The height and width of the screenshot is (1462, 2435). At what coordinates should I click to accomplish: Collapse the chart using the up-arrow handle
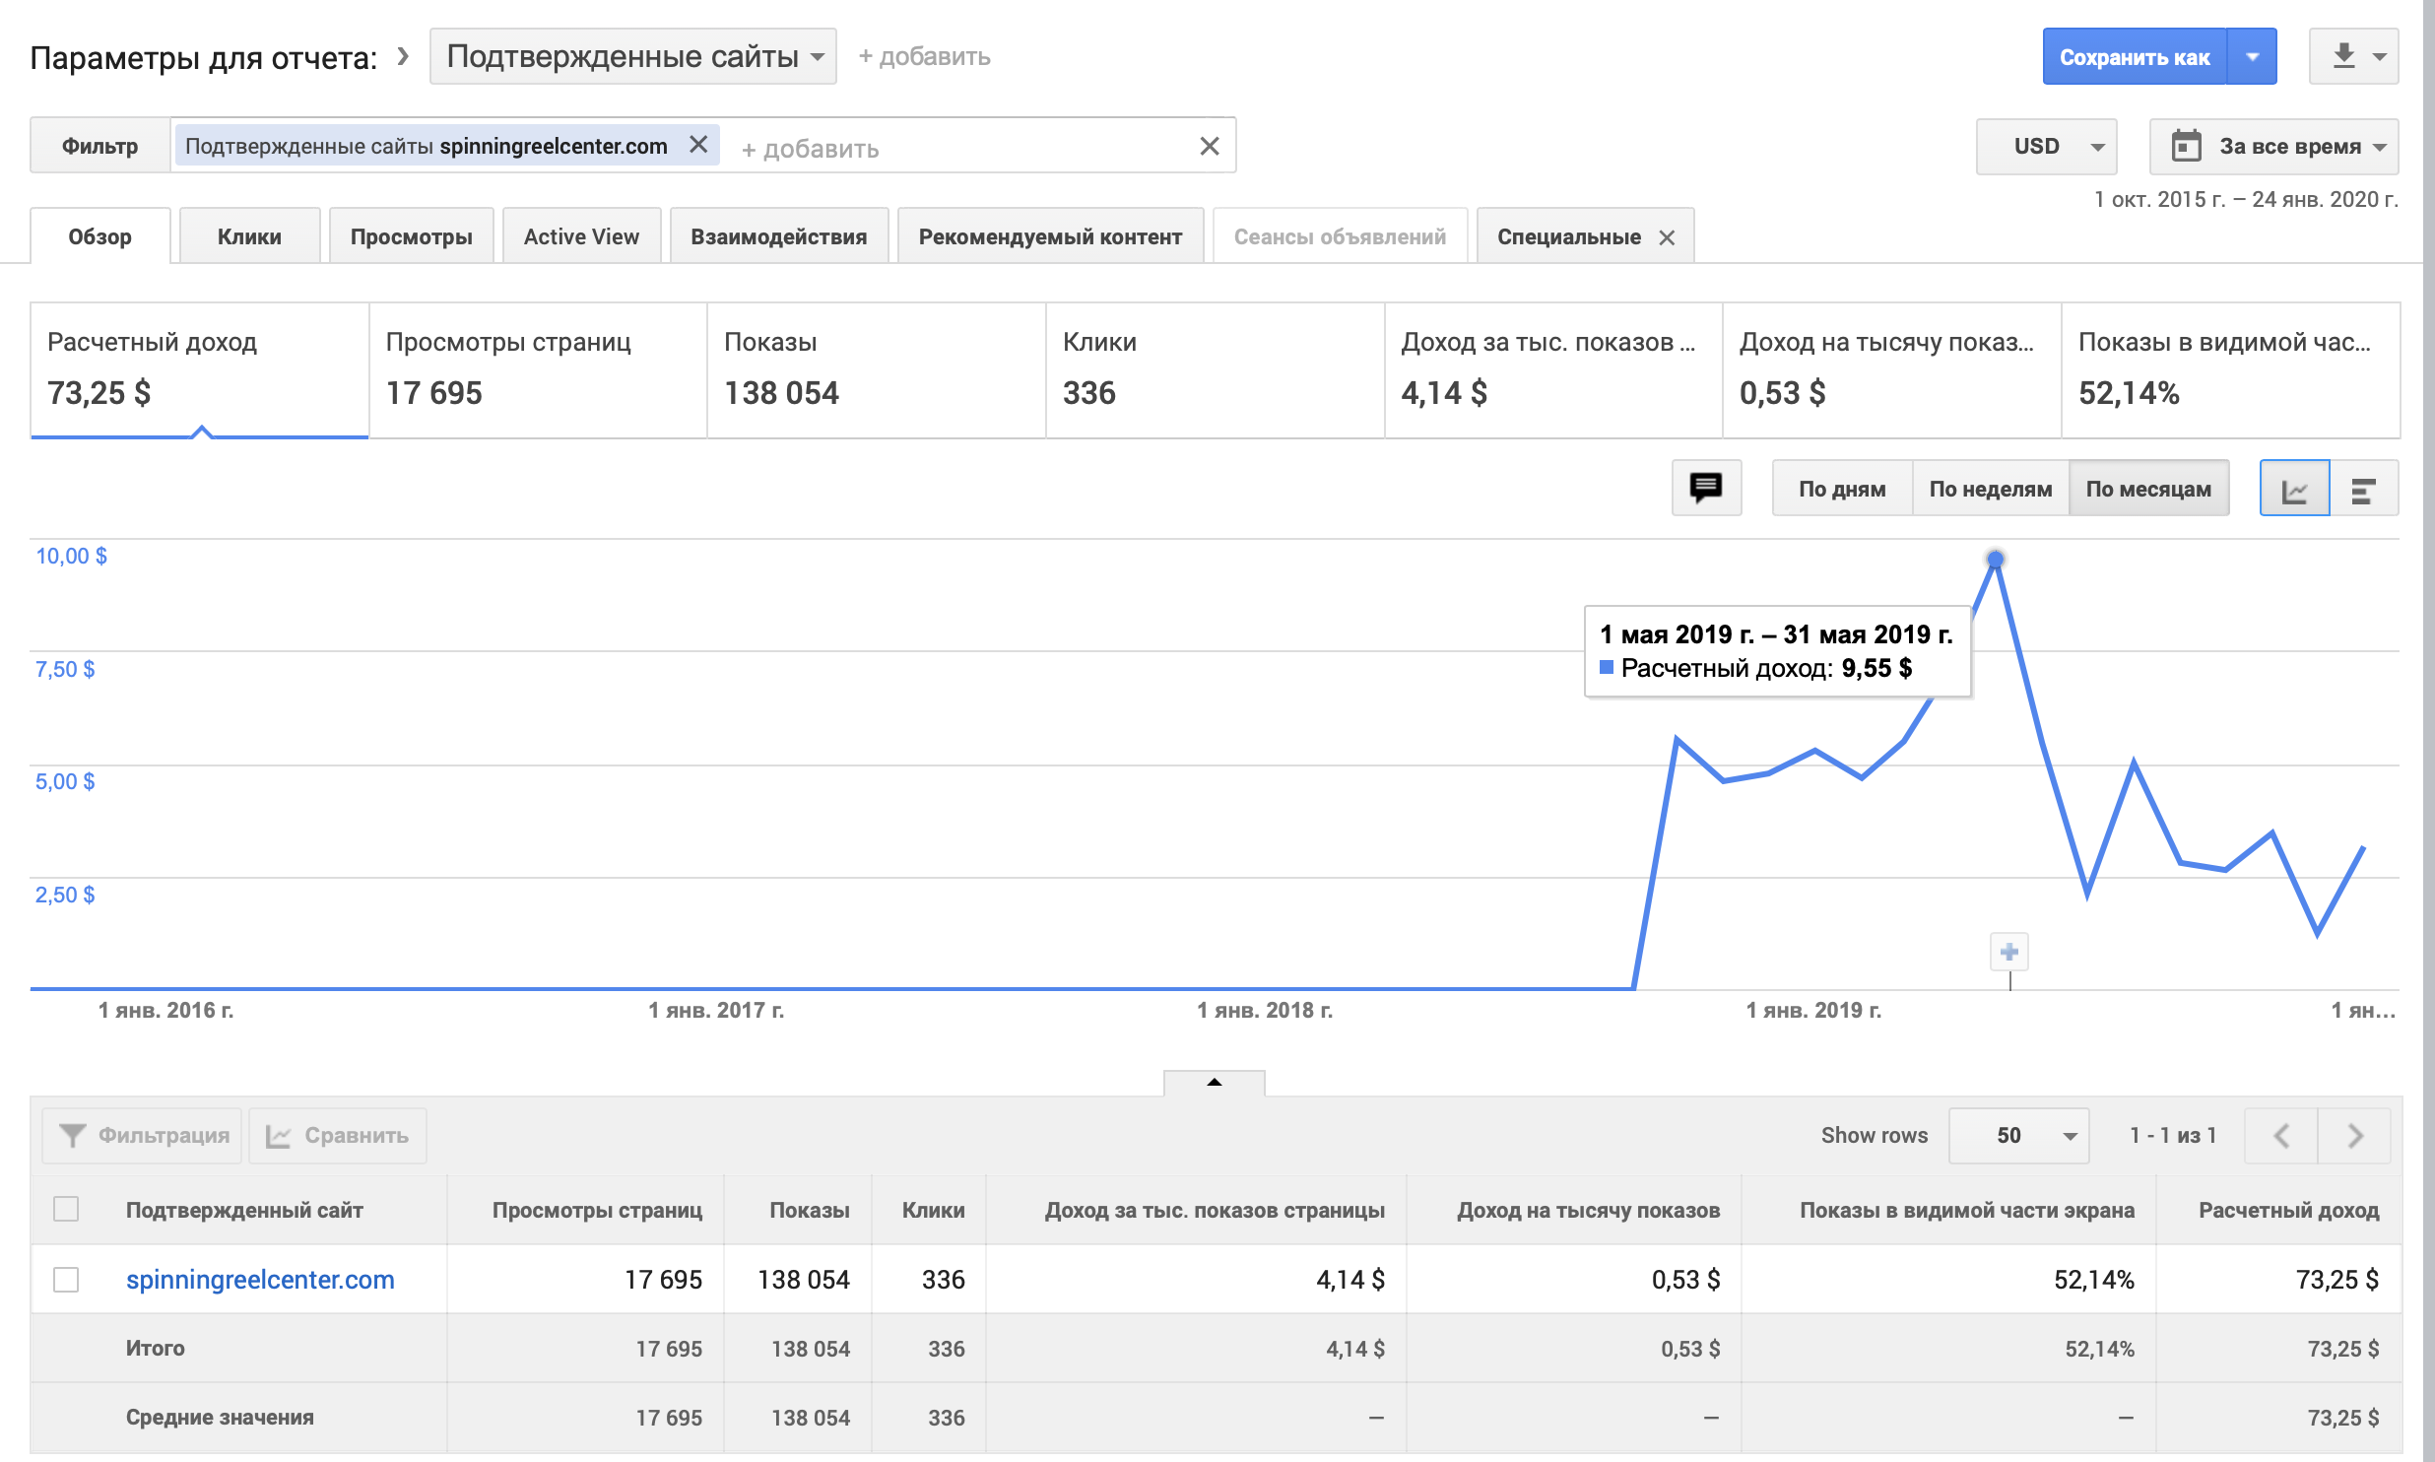tap(1214, 1082)
